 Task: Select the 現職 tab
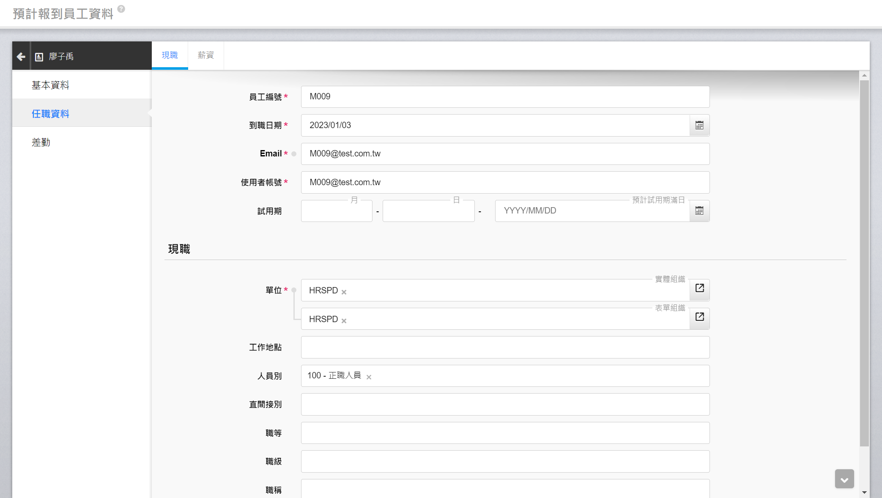(x=170, y=55)
